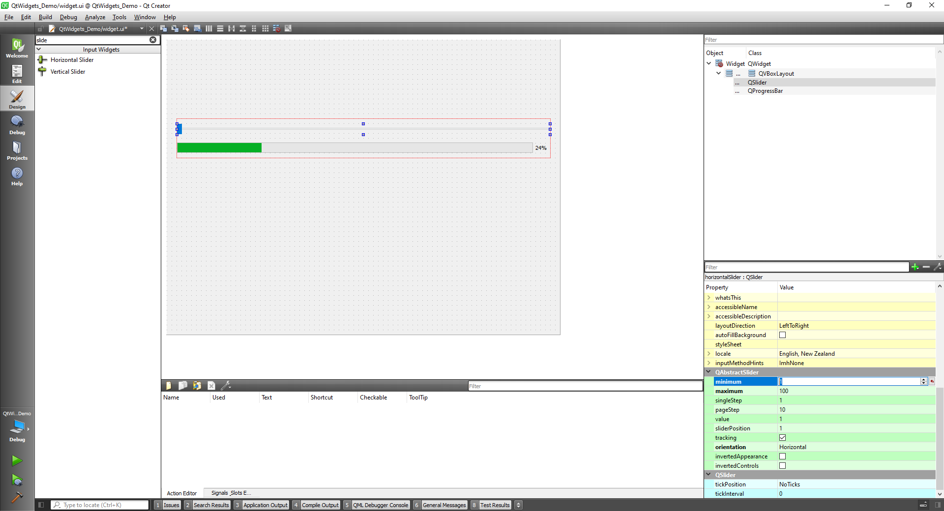Click the horizontal slider handle on canvas
This screenshot has height=511, width=944.
[x=179, y=129]
